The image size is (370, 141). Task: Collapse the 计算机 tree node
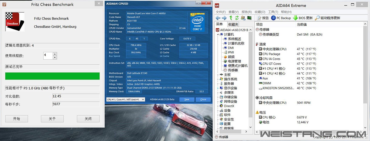(218, 35)
